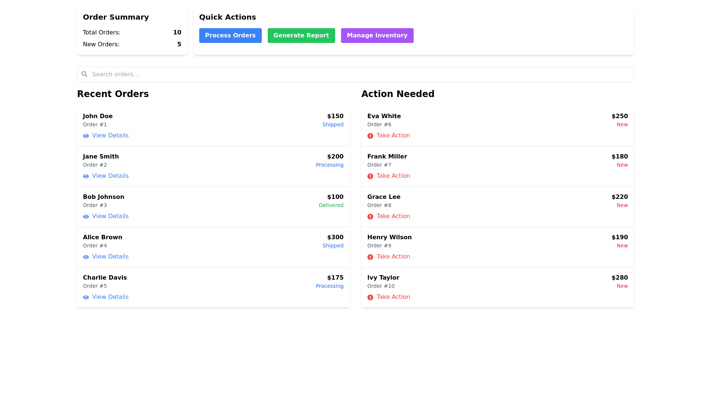Click the New Orders count in summary
The height and width of the screenshot is (400, 711).
(179, 44)
